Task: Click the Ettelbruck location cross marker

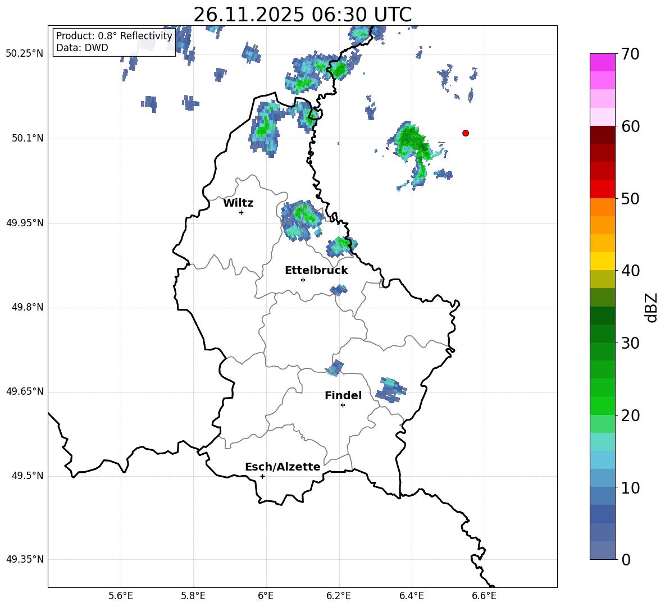Action: coord(303,280)
